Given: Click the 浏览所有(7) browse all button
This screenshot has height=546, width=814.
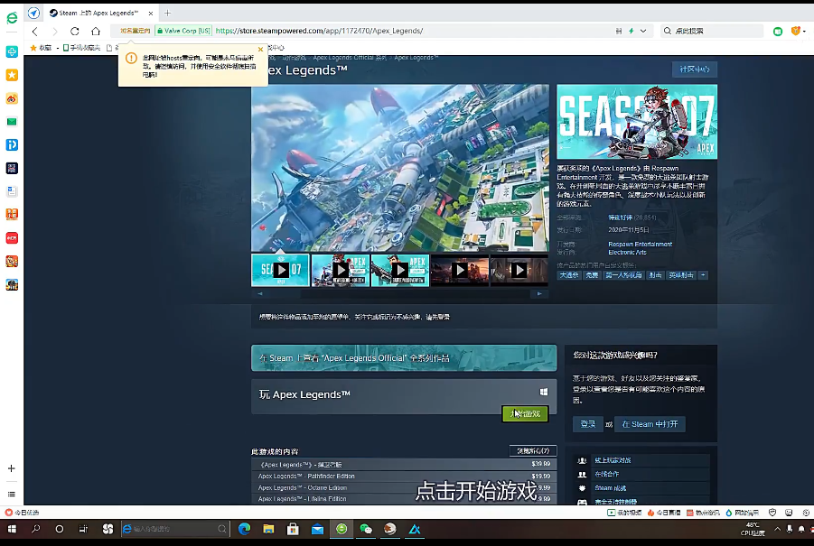Looking at the screenshot, I should (533, 450).
